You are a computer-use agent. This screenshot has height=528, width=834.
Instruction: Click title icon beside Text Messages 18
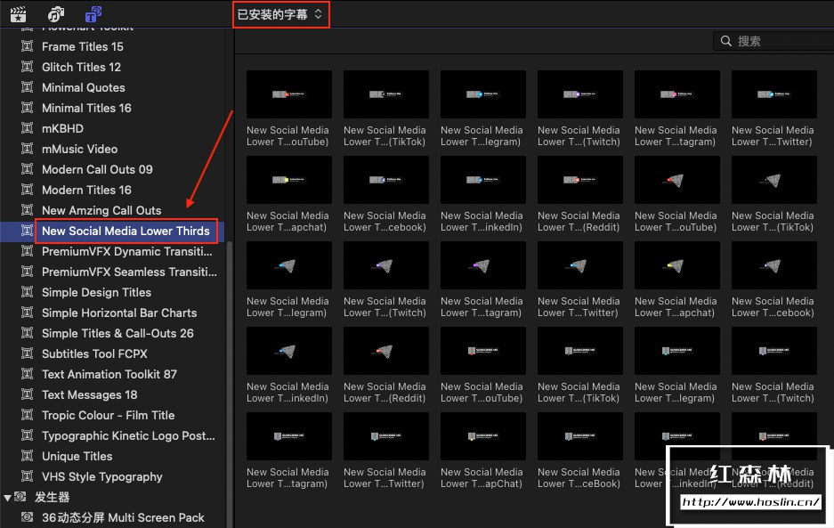(27, 394)
